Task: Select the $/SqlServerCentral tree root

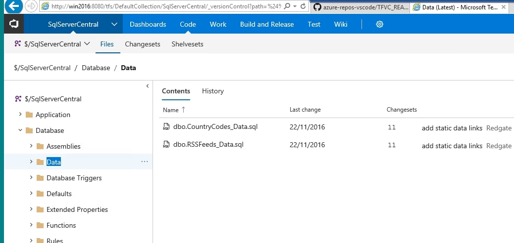Action: click(x=53, y=99)
